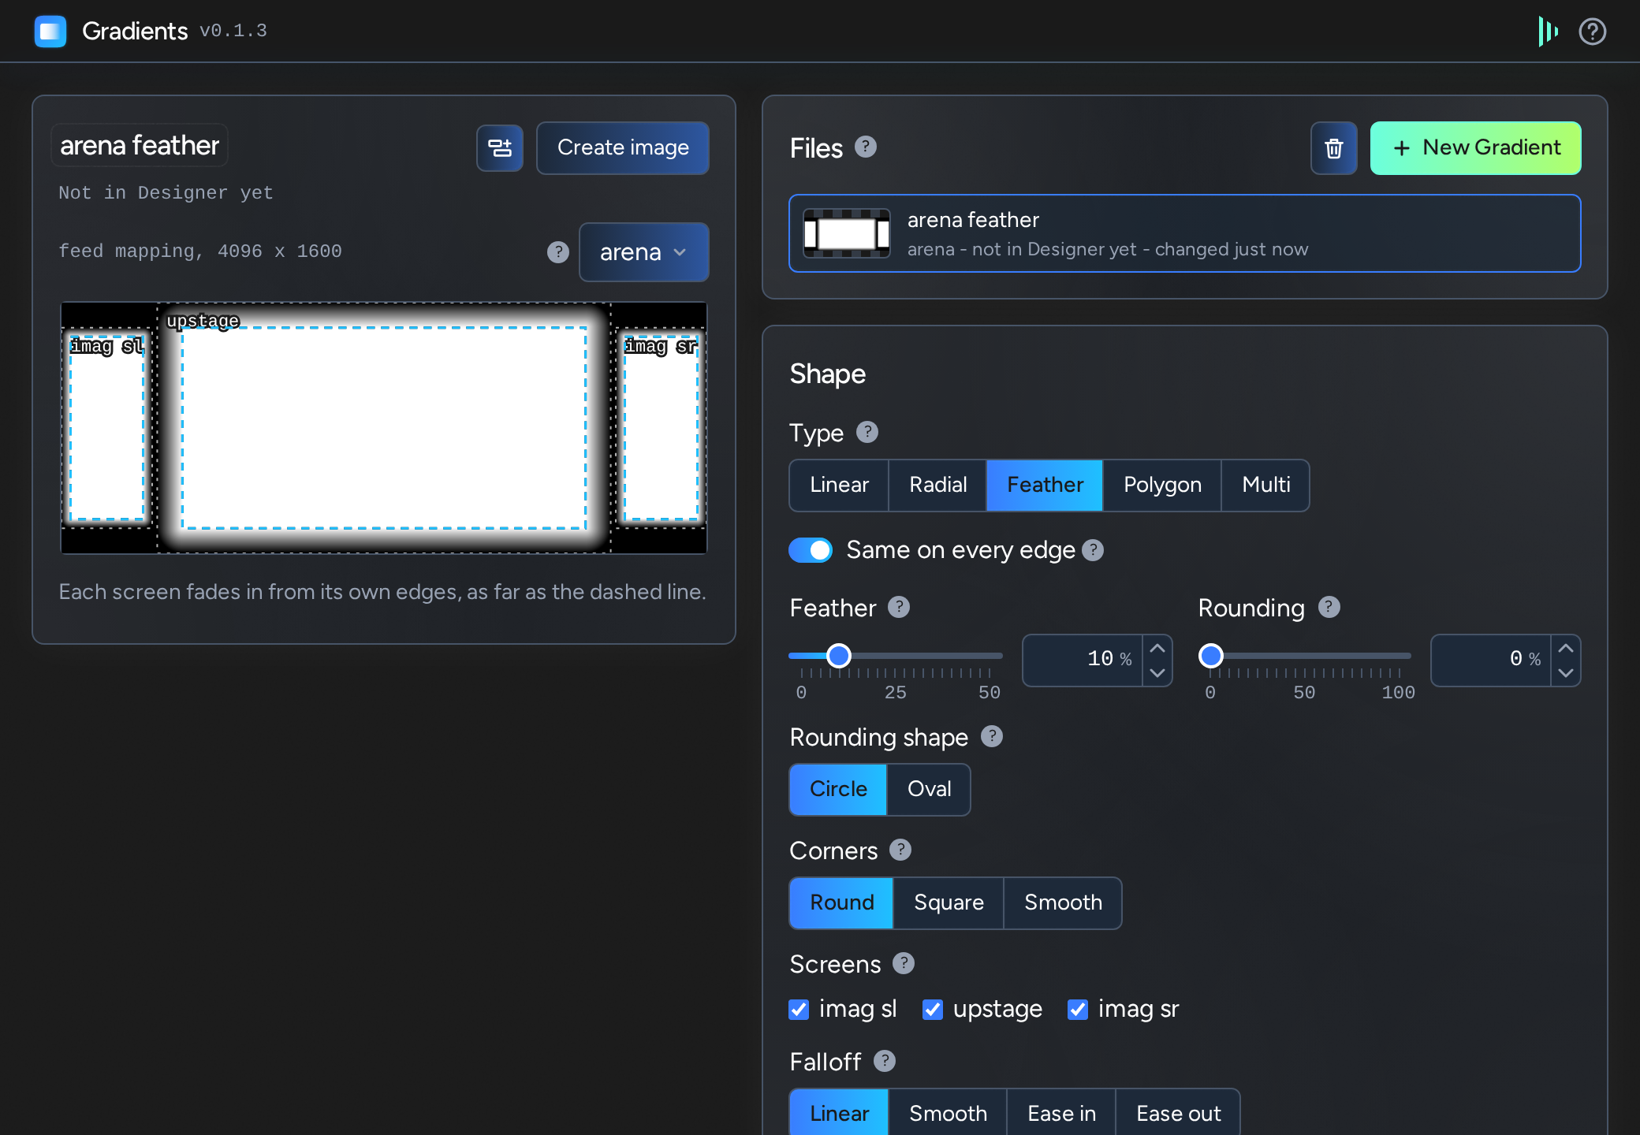Open the help icon next to Files heading
This screenshot has width=1640, height=1135.
click(866, 147)
